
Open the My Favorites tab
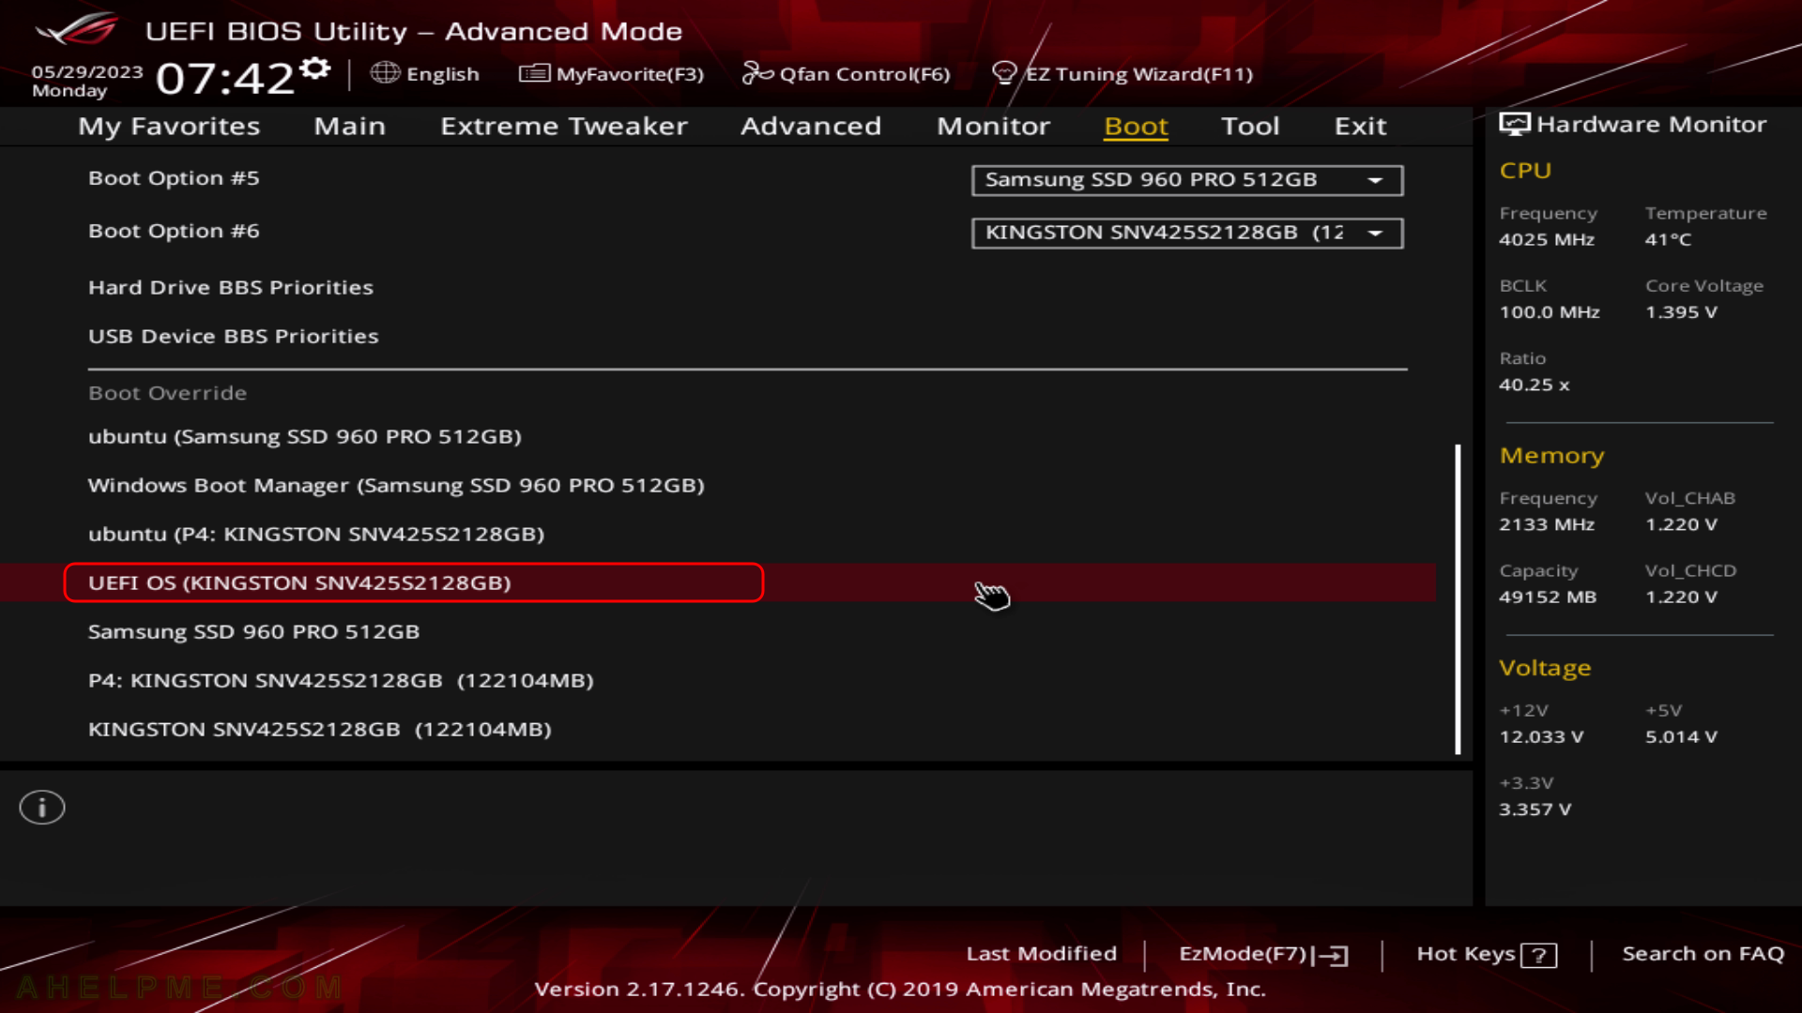click(x=169, y=126)
